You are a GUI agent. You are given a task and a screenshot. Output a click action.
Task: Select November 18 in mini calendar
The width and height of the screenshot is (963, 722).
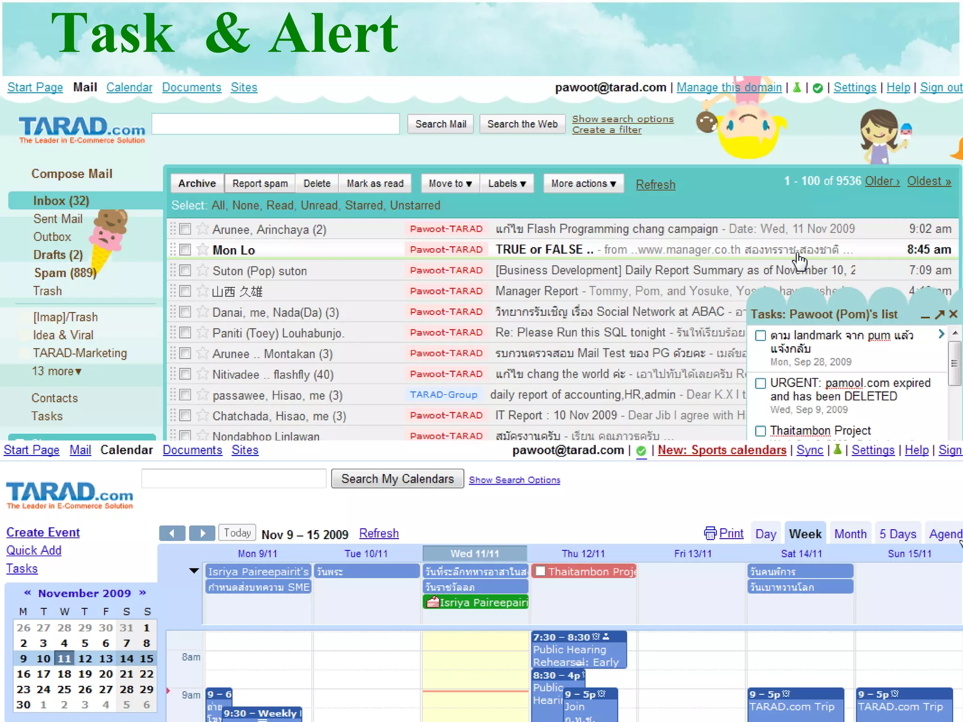(64, 674)
